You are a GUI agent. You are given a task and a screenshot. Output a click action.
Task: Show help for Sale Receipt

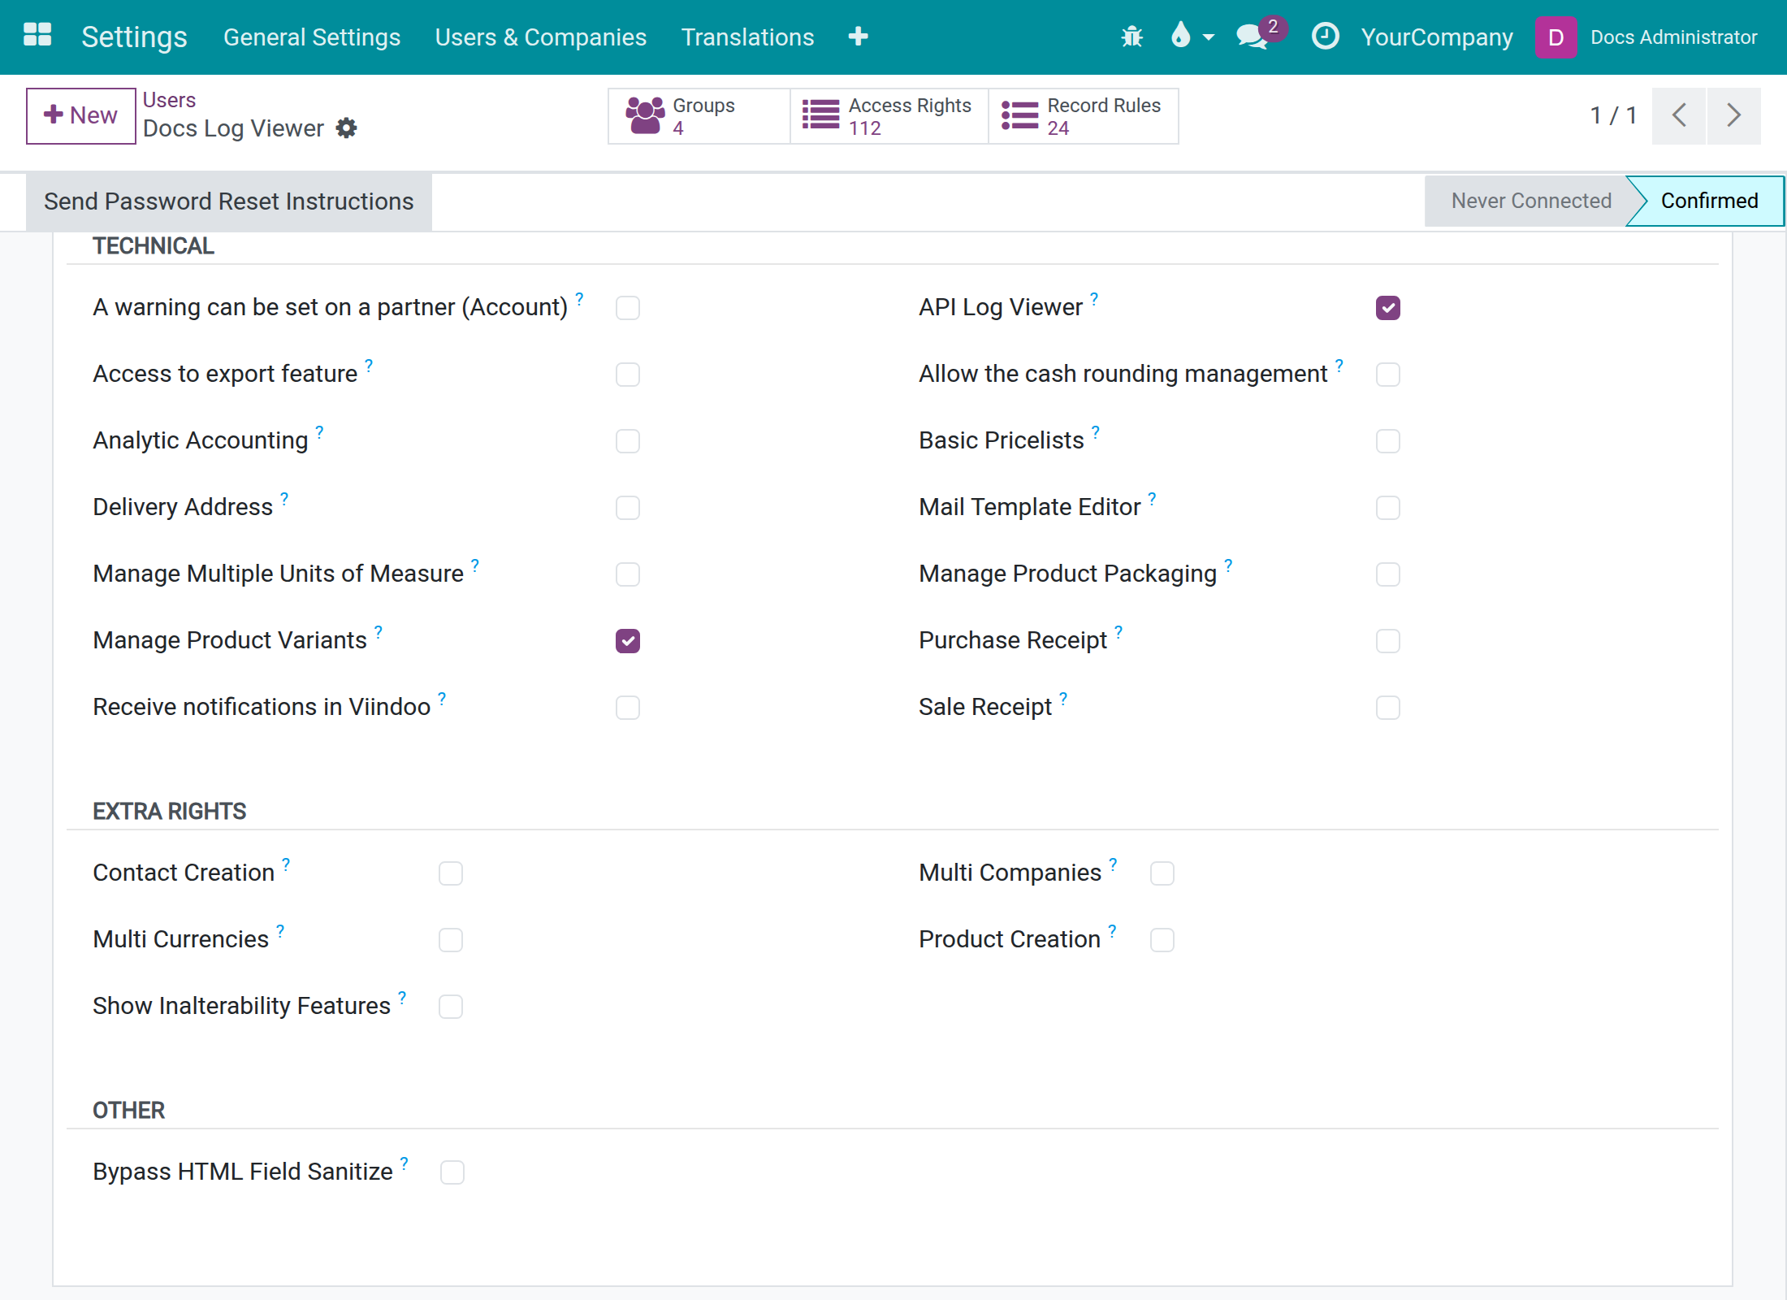click(1063, 699)
